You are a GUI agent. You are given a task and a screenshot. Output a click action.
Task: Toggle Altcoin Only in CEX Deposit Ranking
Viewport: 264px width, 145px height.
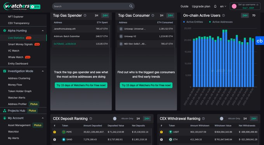tap(116, 119)
